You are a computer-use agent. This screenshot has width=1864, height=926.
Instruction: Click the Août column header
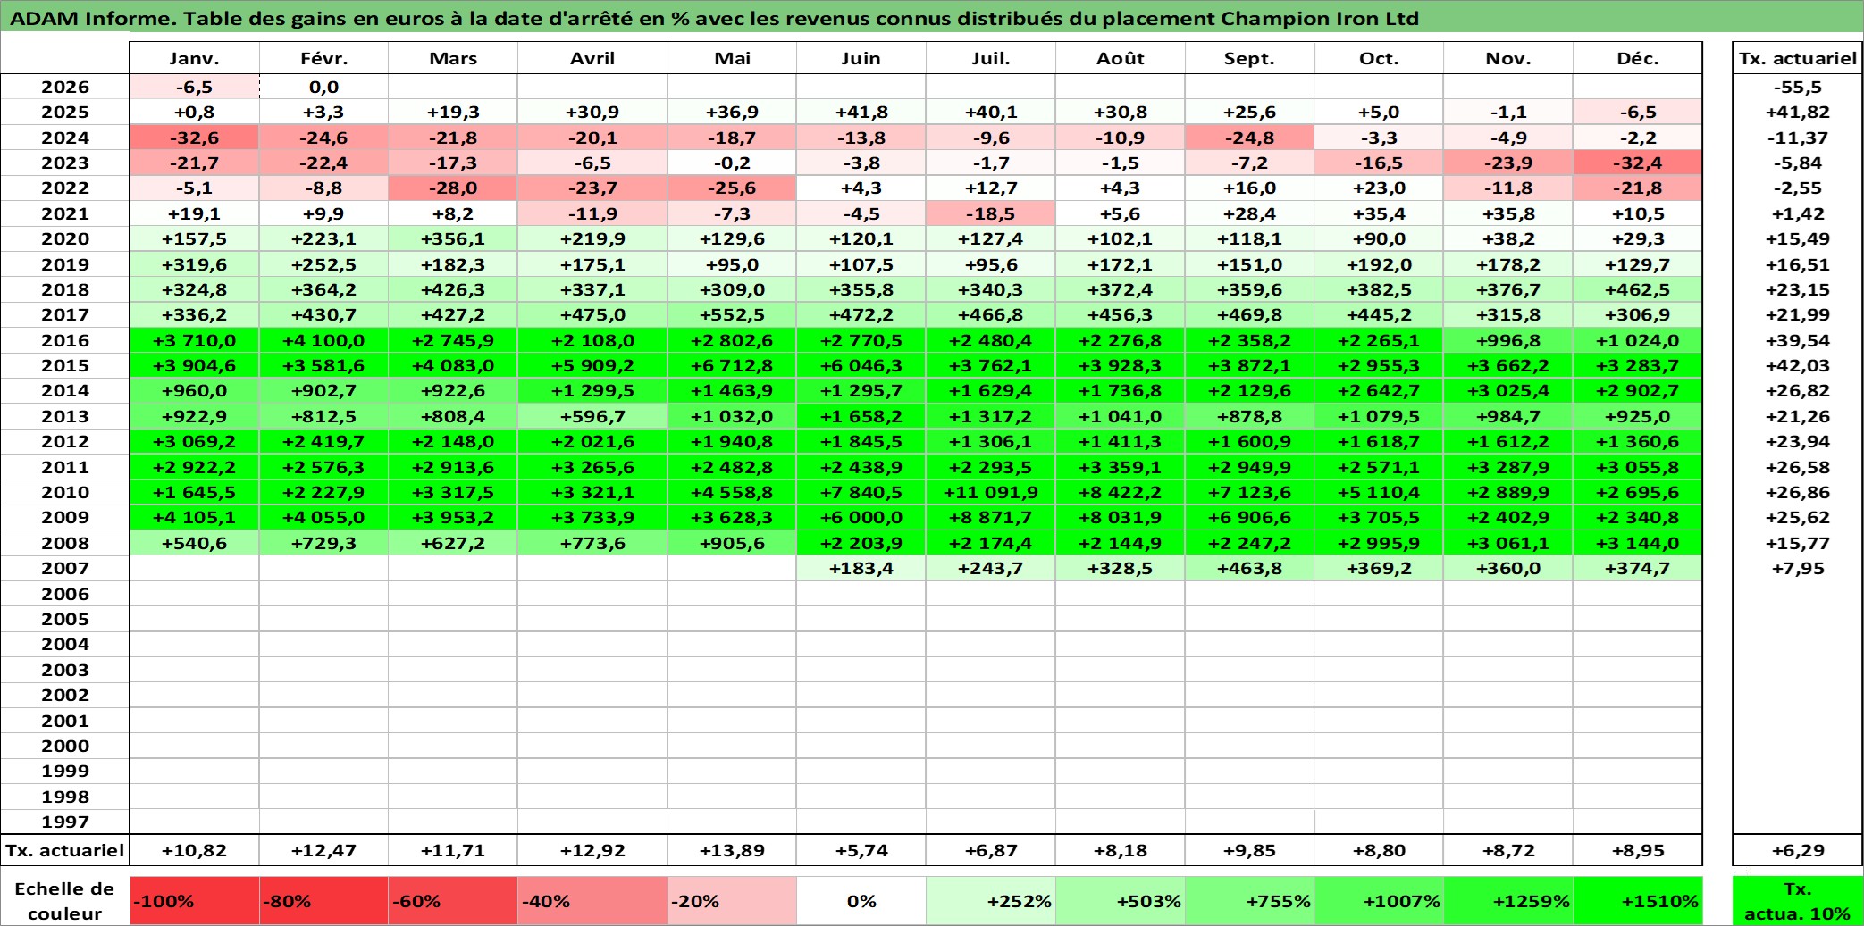[x=1121, y=58]
